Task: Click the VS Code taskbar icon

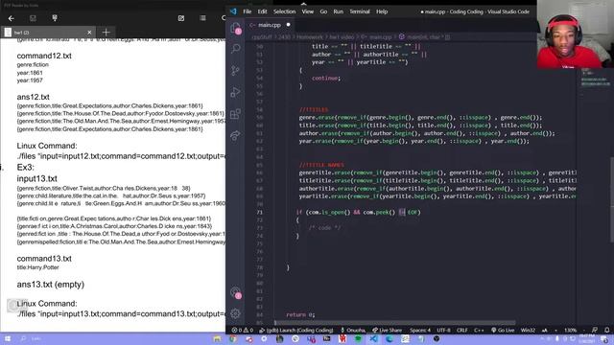Action: coord(373,338)
